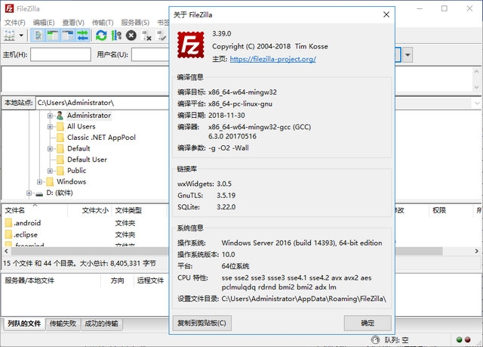Click the FileZilla title bar app icon
This screenshot has width=483, height=347.
(x=9, y=8)
